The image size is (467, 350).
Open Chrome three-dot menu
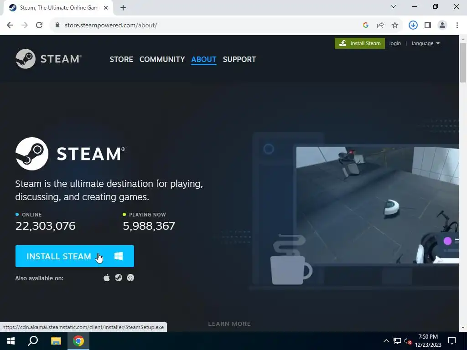point(457,26)
